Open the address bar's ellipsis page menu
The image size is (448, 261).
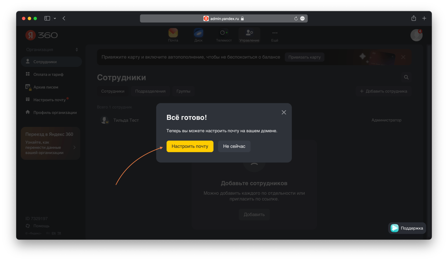(x=302, y=18)
